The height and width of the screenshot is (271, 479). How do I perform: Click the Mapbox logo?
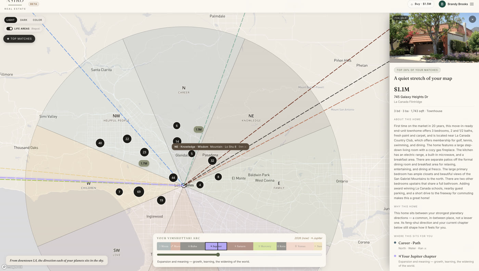12,267
